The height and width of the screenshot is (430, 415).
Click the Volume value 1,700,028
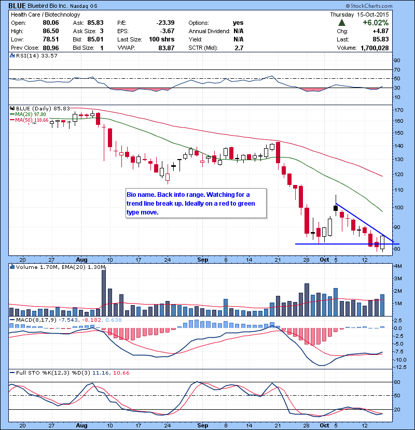pyautogui.click(x=375, y=48)
